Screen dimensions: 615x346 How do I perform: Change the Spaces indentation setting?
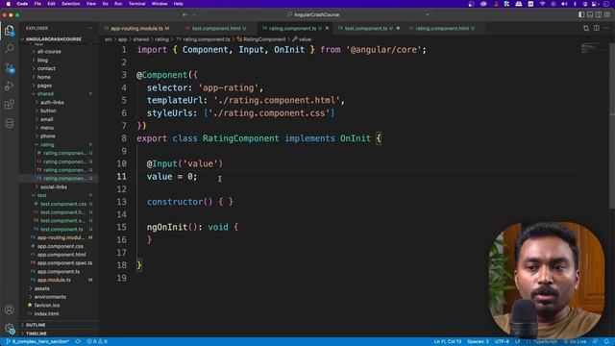tap(478, 342)
